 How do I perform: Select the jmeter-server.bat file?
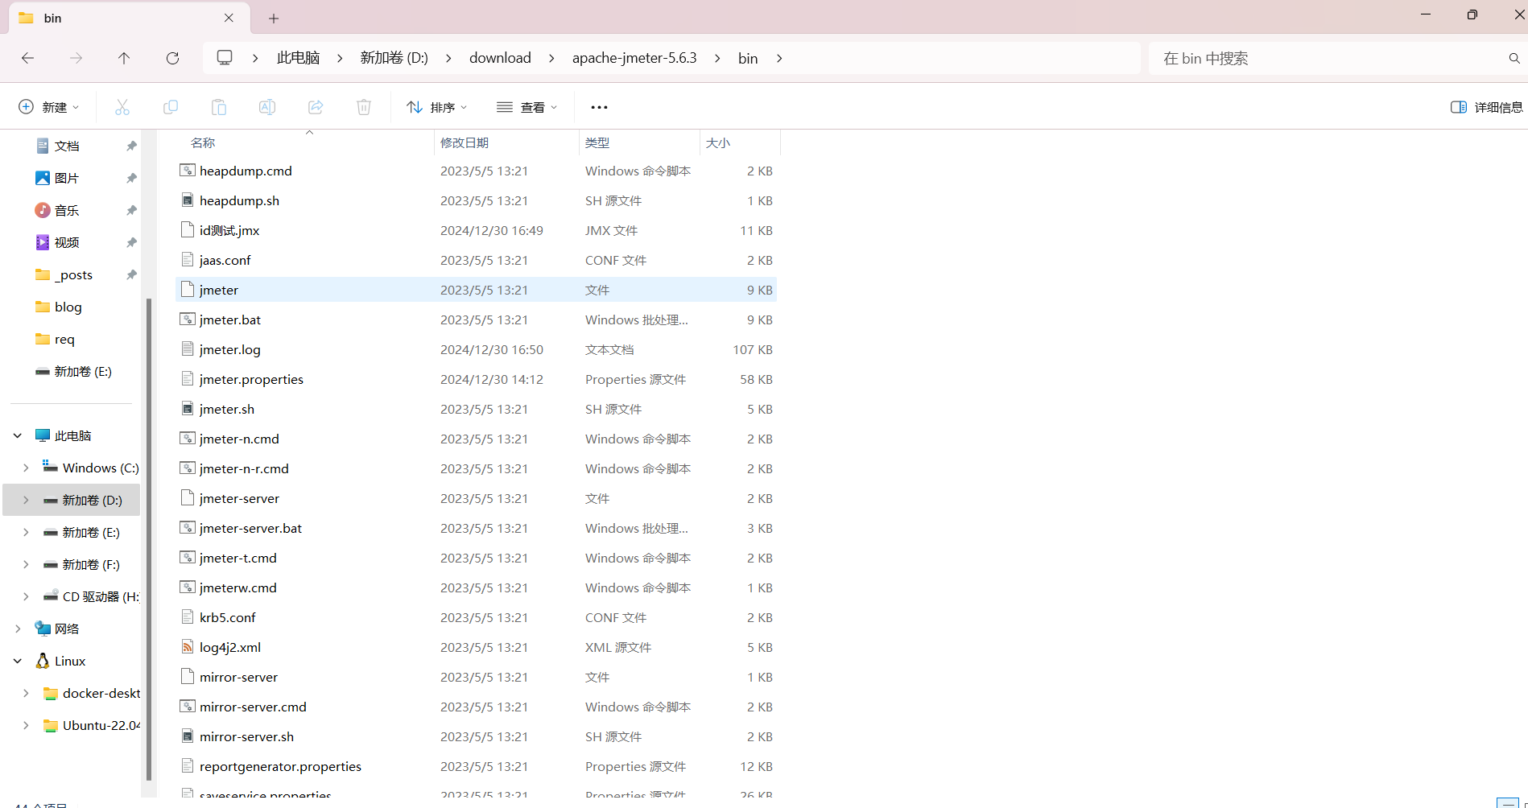click(476, 528)
